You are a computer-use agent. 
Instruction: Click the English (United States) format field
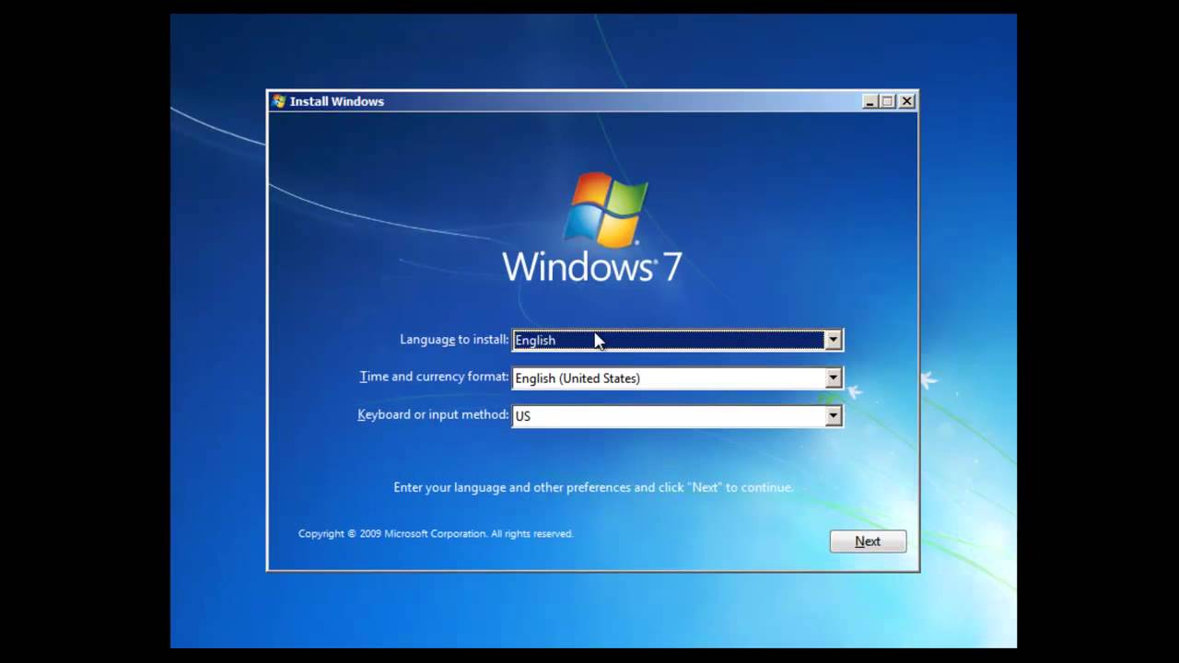click(x=669, y=378)
